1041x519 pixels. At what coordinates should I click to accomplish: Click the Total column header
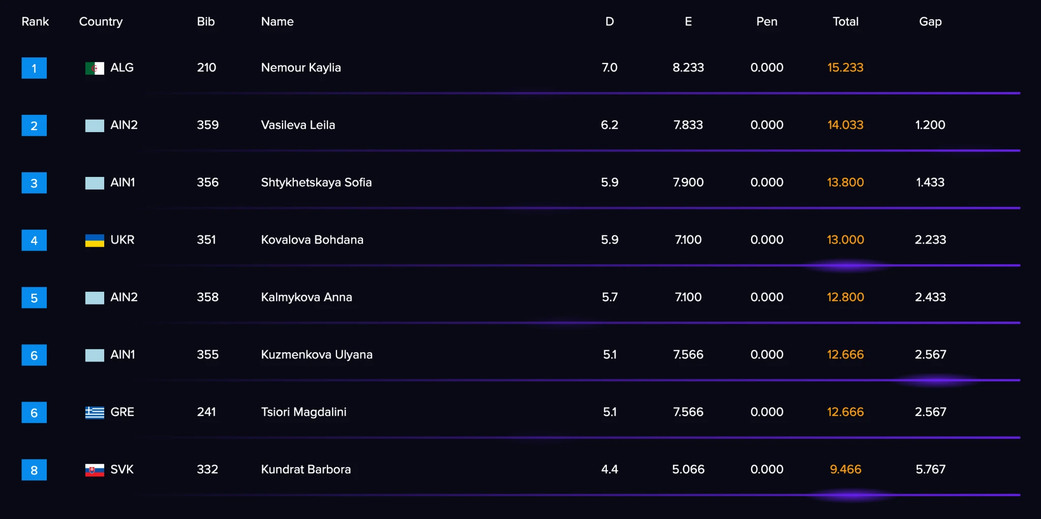845,21
